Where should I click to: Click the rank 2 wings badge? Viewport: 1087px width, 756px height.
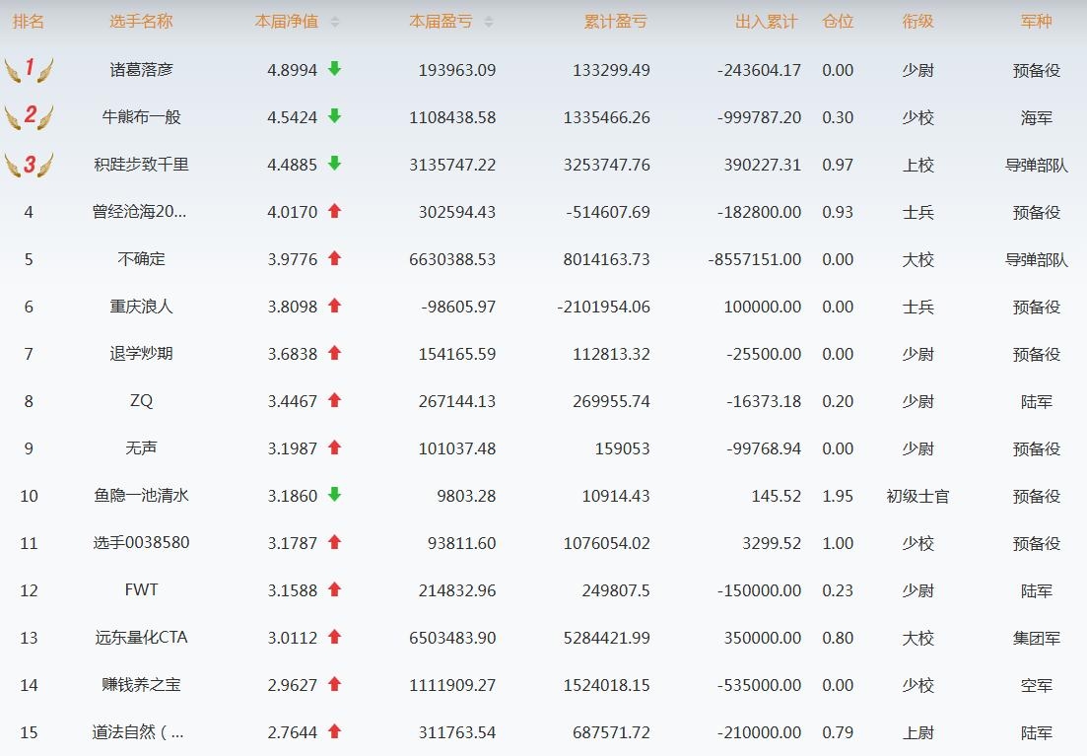(29, 117)
